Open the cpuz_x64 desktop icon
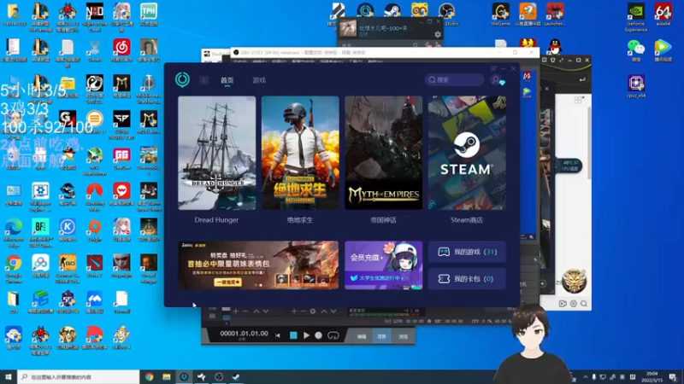Viewport: 684px width, 384px height. tap(636, 86)
